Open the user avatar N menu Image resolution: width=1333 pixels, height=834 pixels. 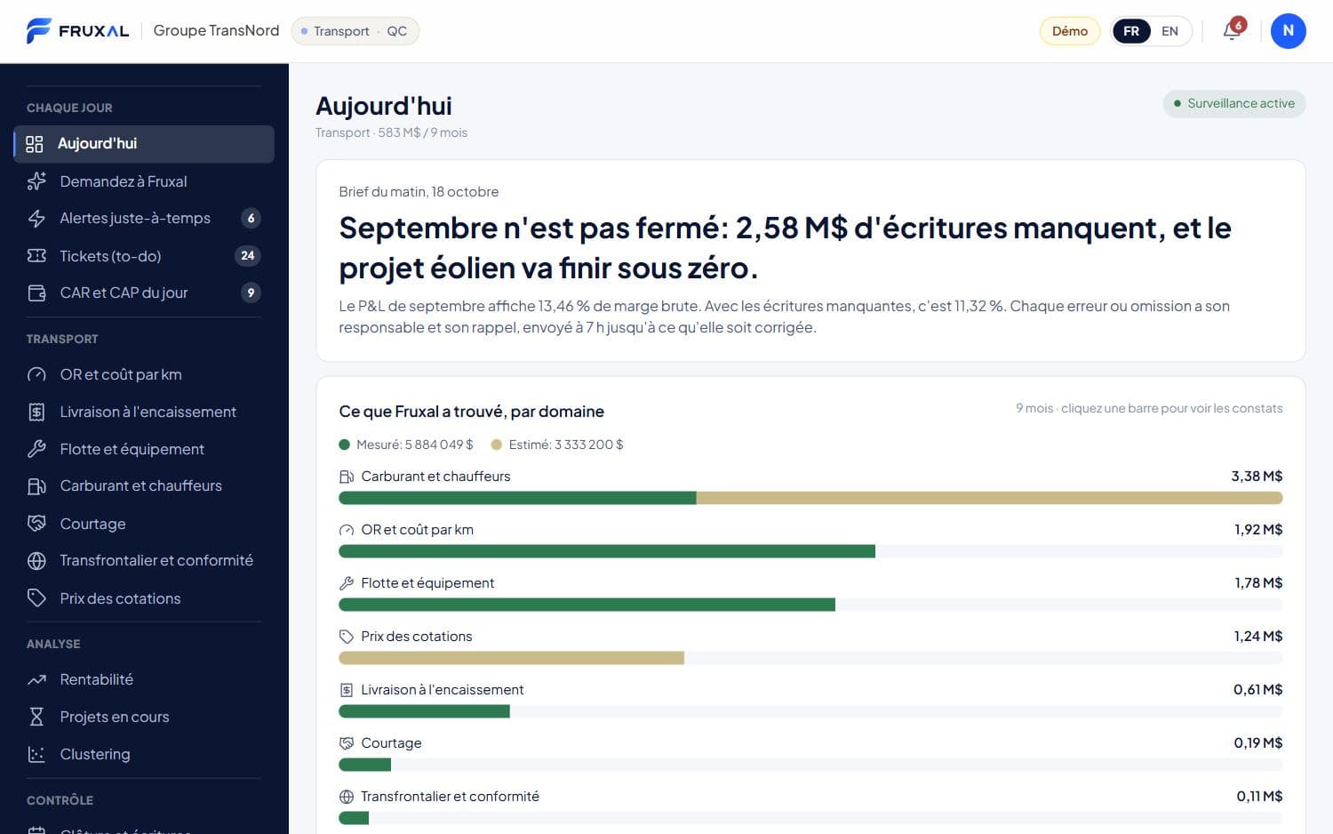[x=1288, y=31]
